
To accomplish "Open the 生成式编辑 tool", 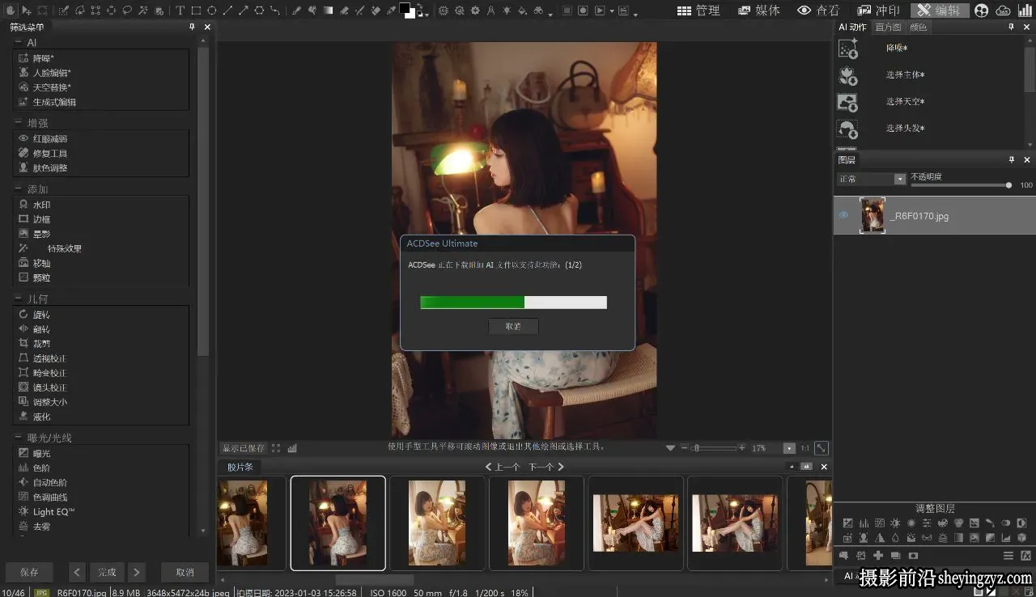I will [54, 102].
